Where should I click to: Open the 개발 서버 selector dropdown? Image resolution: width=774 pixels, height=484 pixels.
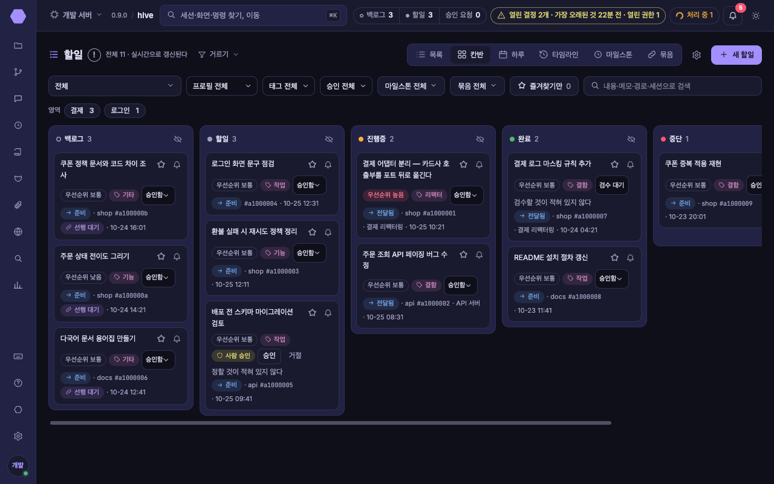coord(76,15)
